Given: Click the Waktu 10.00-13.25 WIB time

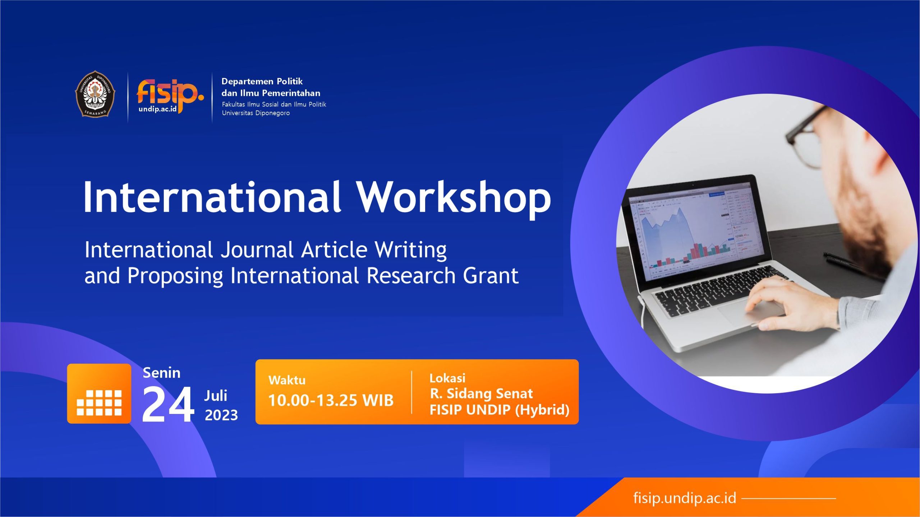Looking at the screenshot, I should click(331, 400).
